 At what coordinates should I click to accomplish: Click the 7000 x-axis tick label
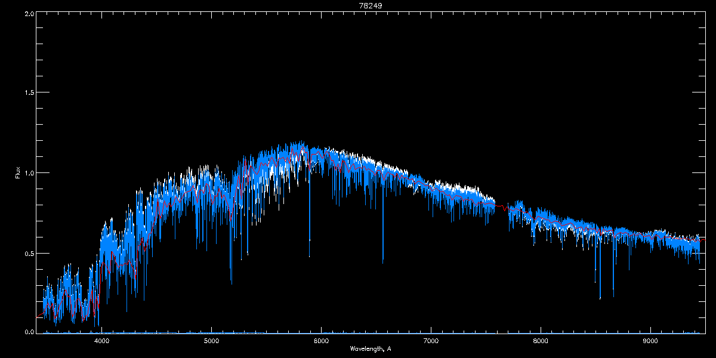coord(431,341)
